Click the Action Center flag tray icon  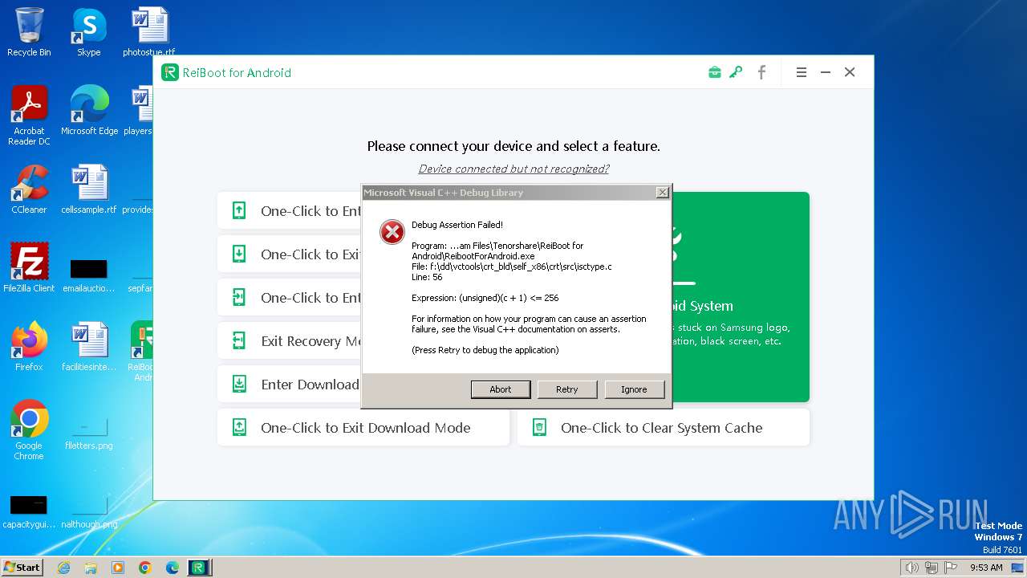951,568
